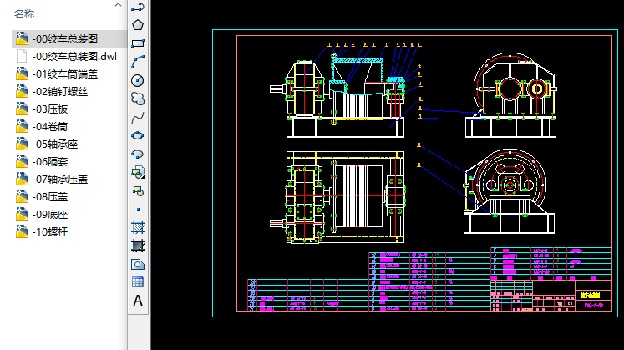Choose the Arc draw tool
624x350 pixels.
(x=138, y=62)
